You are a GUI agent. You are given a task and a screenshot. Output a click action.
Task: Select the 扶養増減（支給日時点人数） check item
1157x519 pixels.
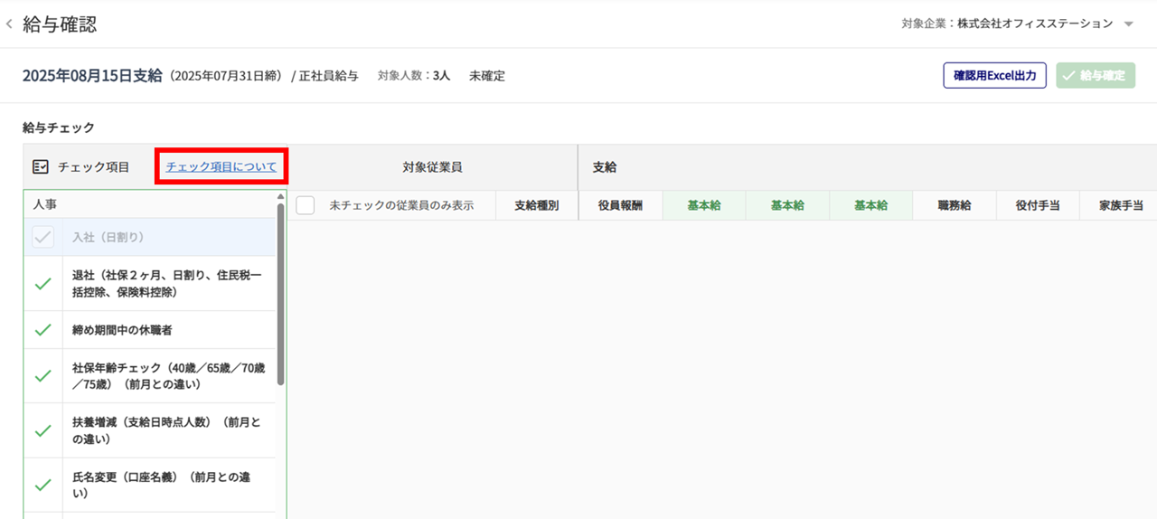click(149, 430)
